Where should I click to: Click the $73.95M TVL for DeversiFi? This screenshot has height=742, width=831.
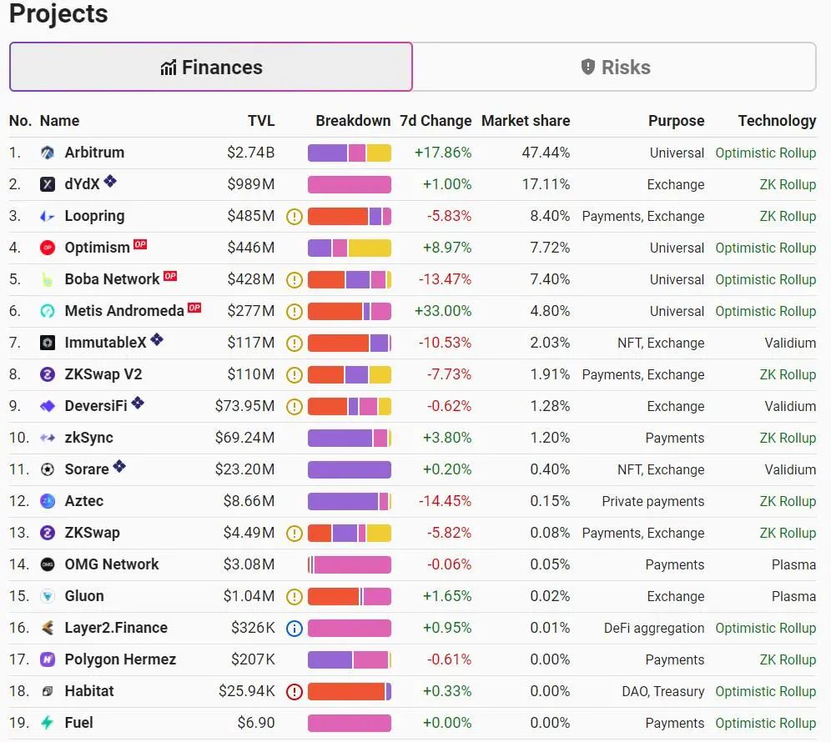244,406
